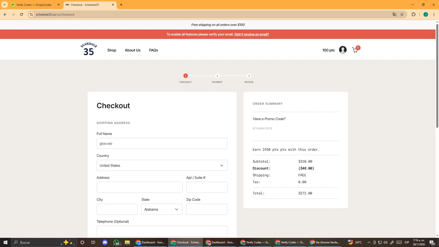Image resolution: width=439 pixels, height=247 pixels.
Task: View site information icon in address bar
Action: [31, 14]
